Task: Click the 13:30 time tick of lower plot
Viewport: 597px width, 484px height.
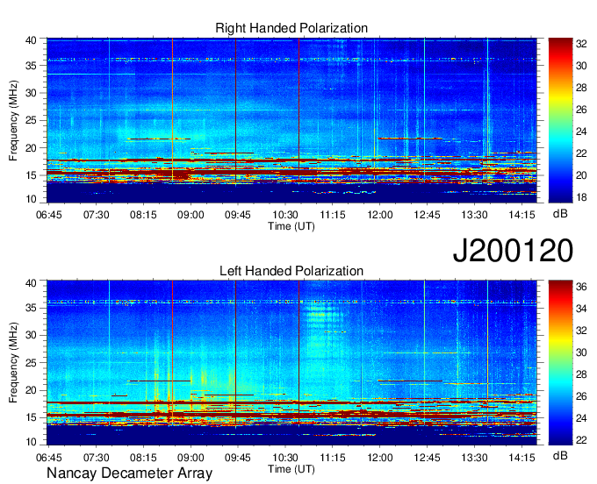Action: tap(474, 458)
